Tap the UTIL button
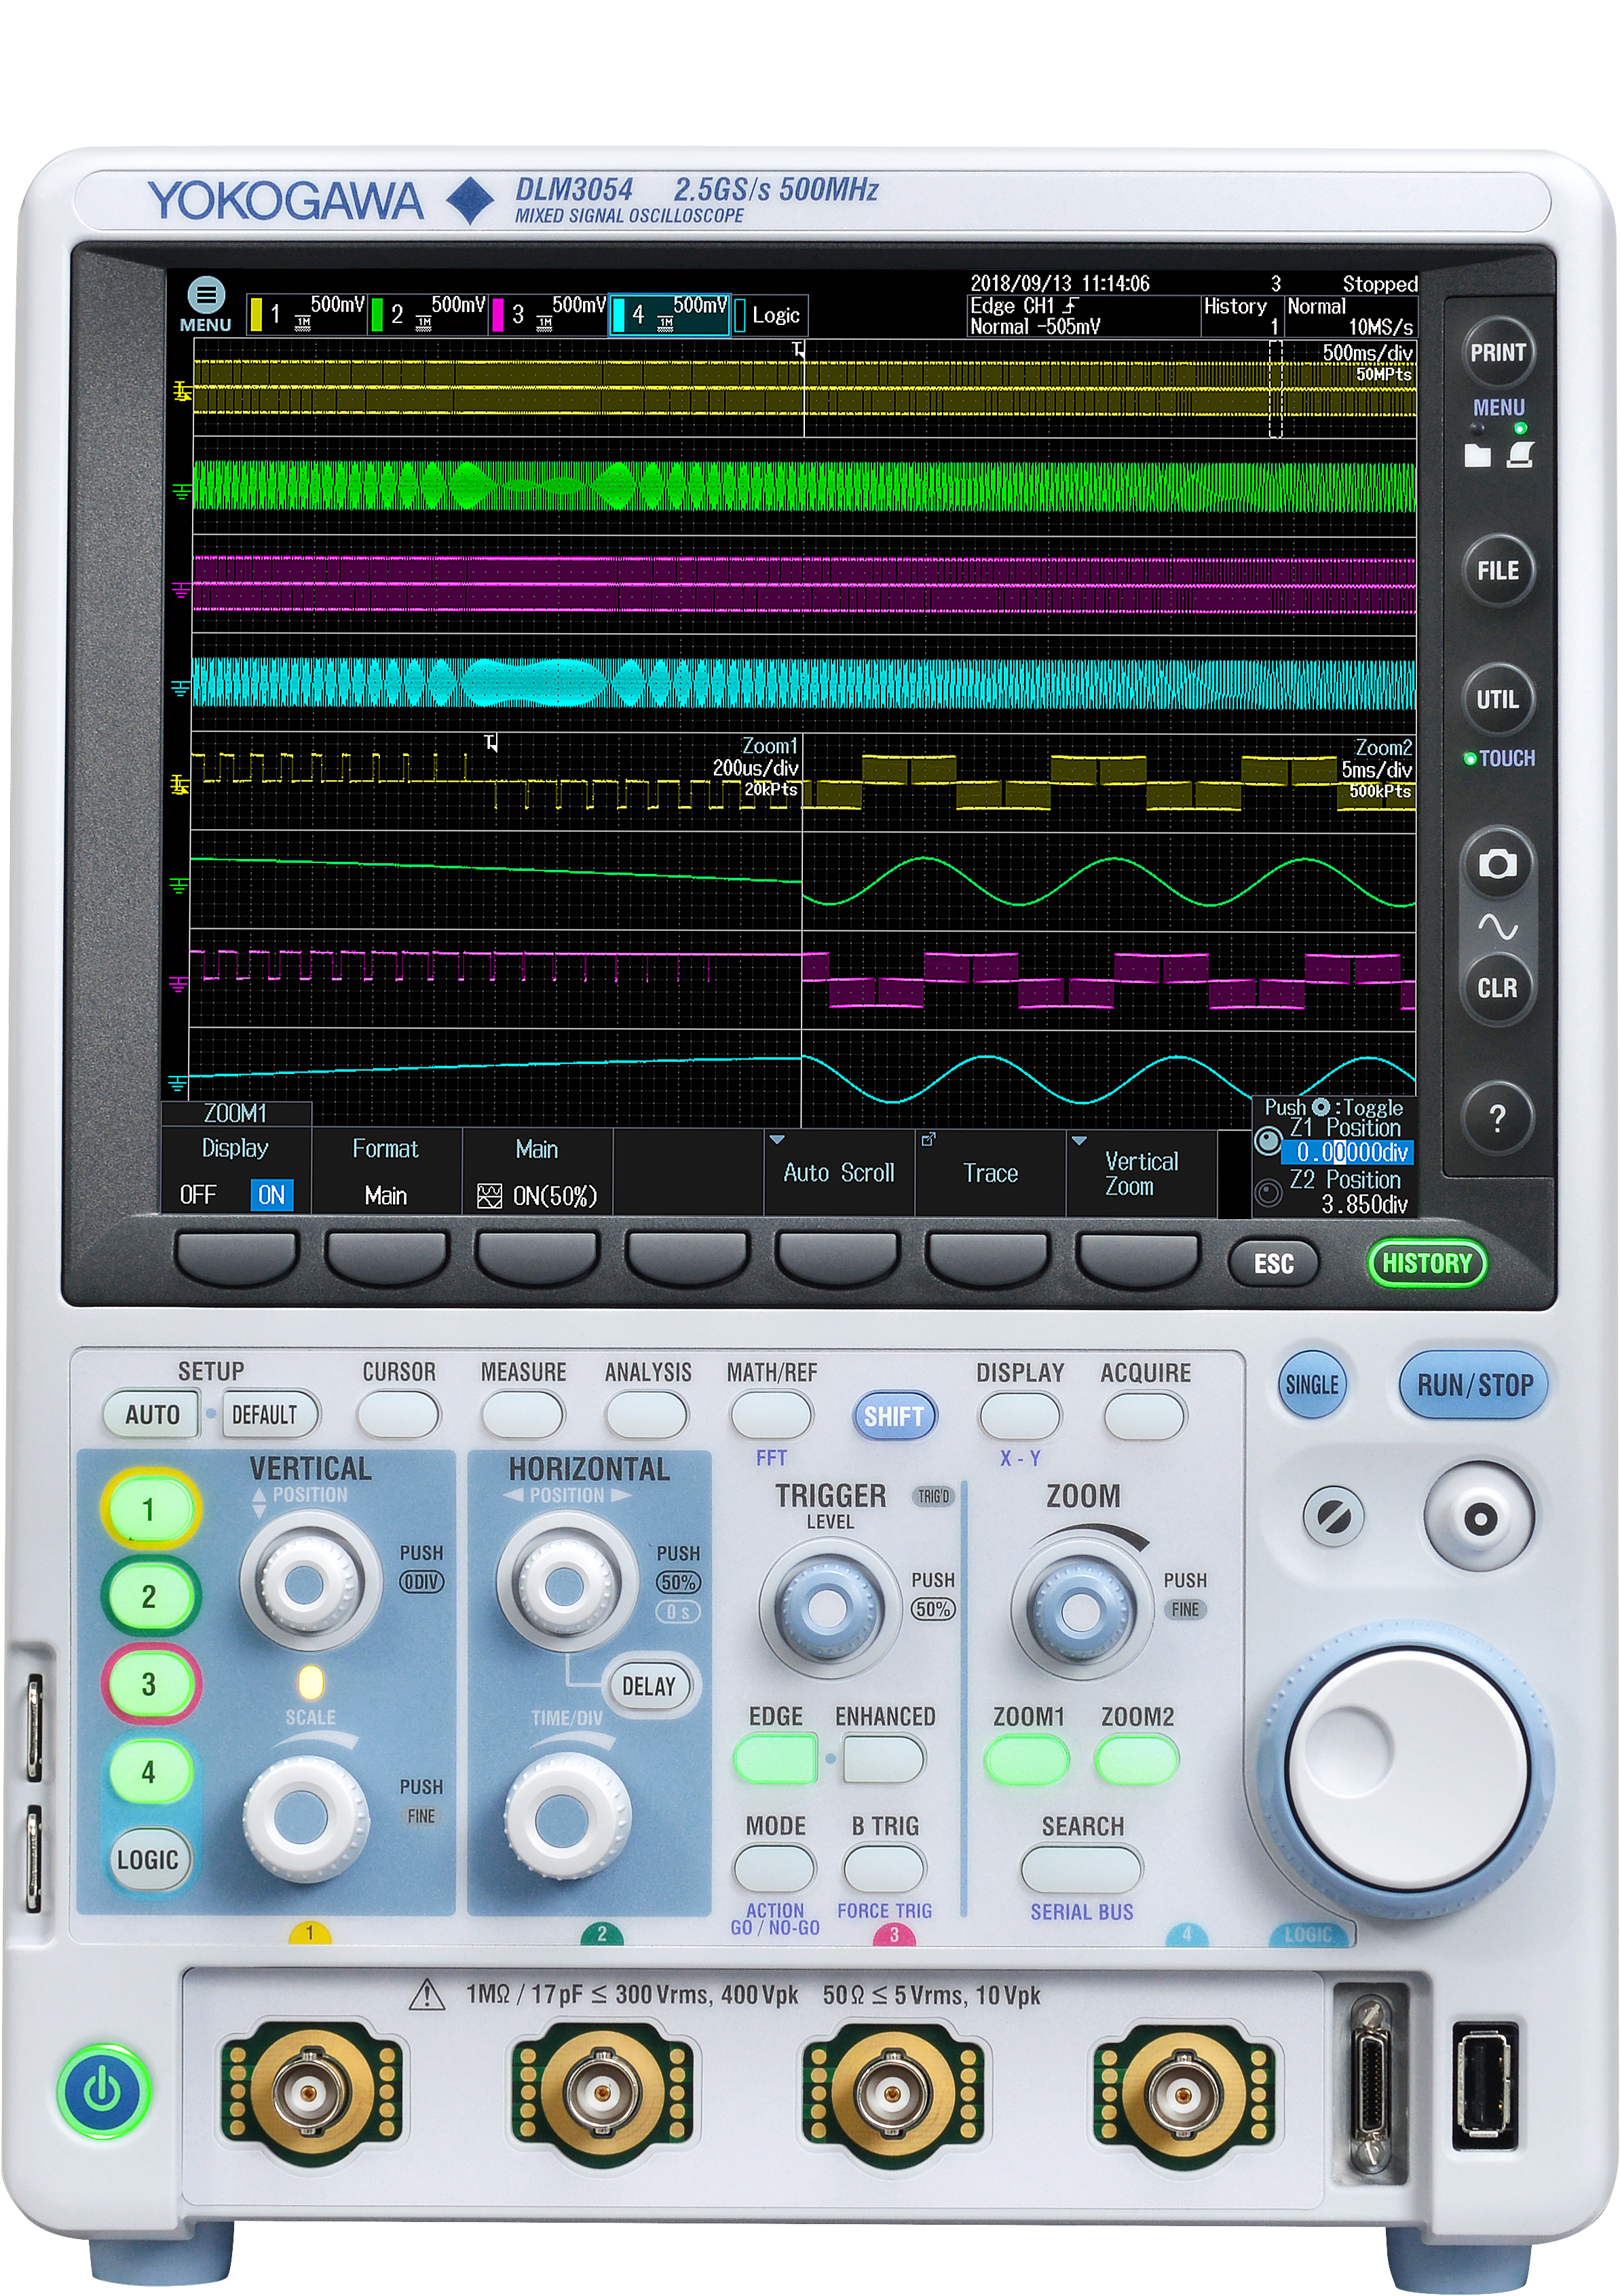The image size is (1620, 2296). [1497, 699]
